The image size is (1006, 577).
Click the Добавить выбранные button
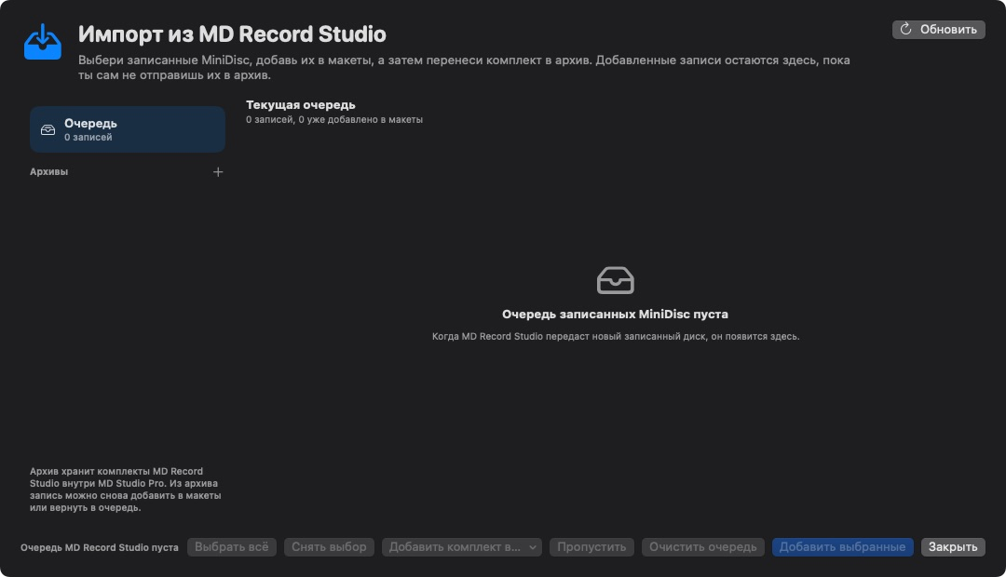(x=842, y=547)
